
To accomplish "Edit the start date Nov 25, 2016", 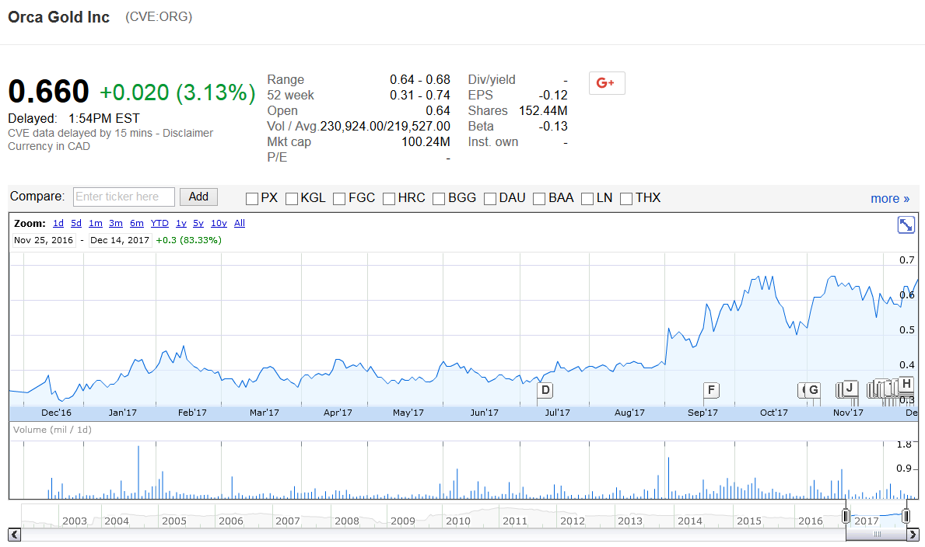I will [44, 241].
